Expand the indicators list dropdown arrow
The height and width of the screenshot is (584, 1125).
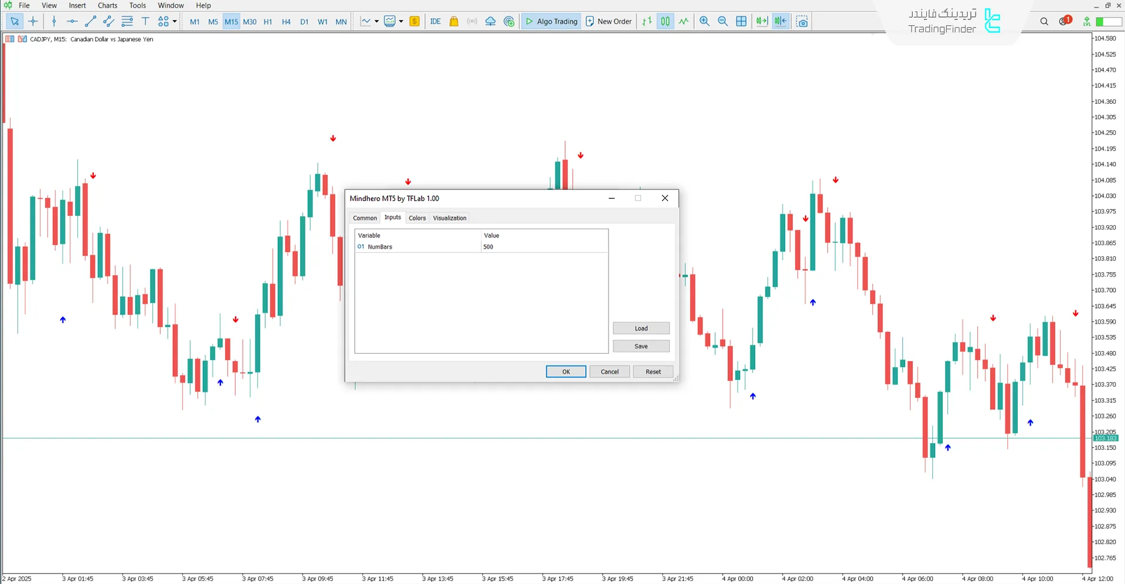coord(376,22)
